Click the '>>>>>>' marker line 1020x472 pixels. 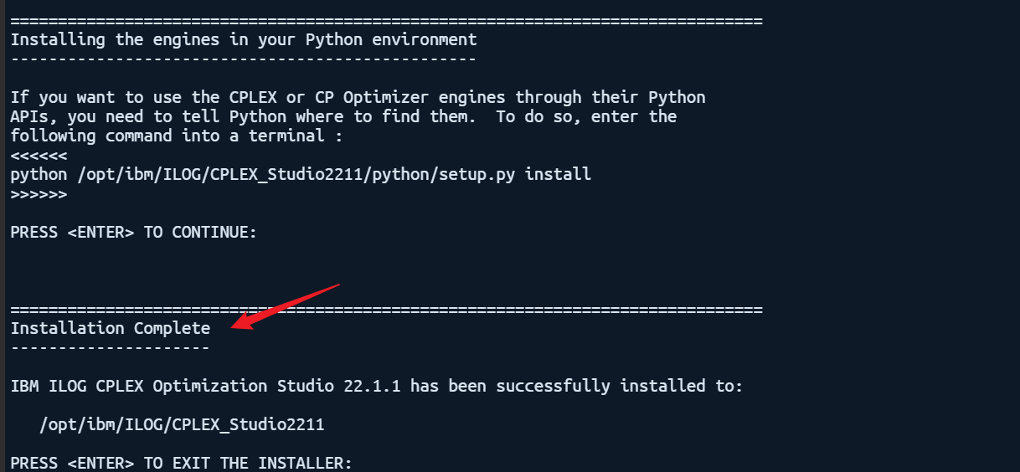click(39, 194)
